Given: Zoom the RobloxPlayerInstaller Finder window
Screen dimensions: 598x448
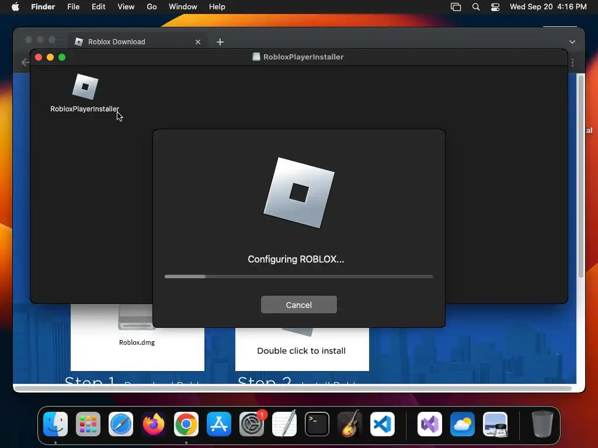Looking at the screenshot, I should click(x=62, y=57).
